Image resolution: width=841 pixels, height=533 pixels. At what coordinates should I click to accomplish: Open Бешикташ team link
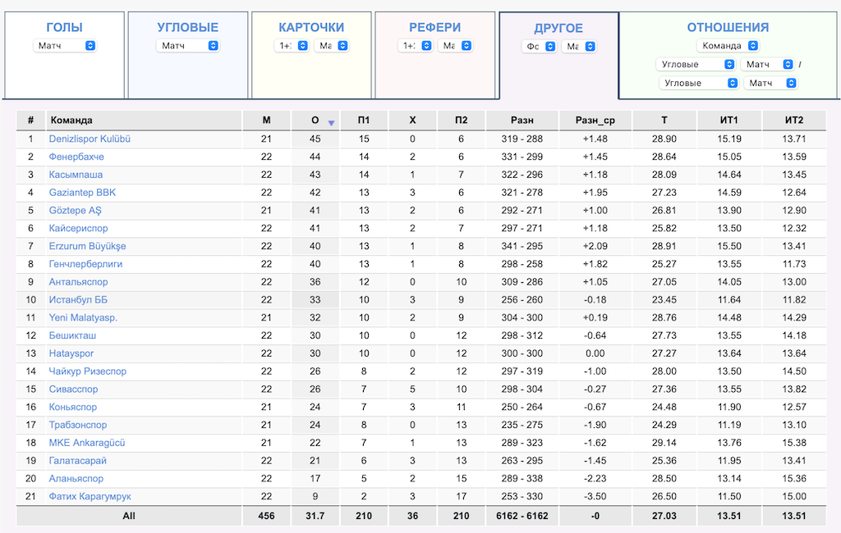coord(72,335)
